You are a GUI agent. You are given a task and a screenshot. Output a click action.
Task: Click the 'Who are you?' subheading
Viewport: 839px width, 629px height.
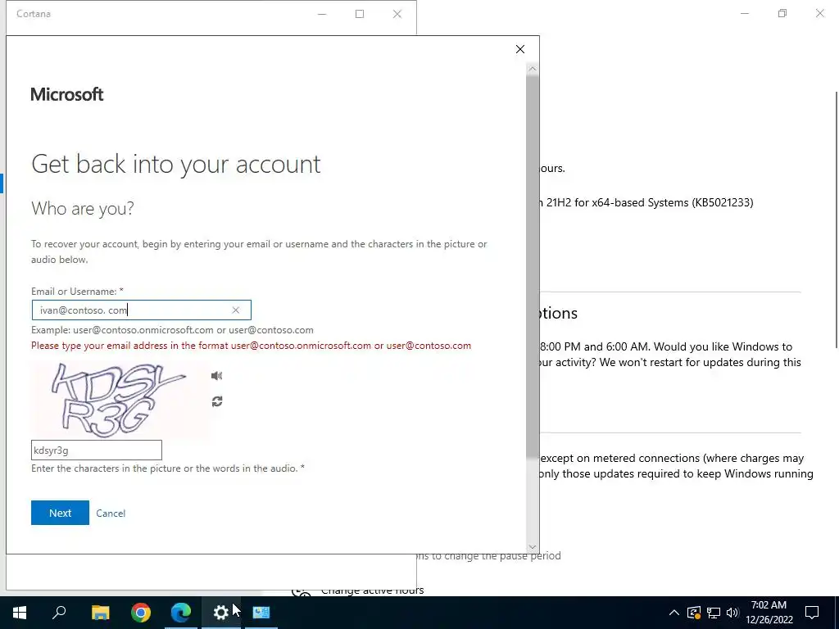(x=83, y=209)
